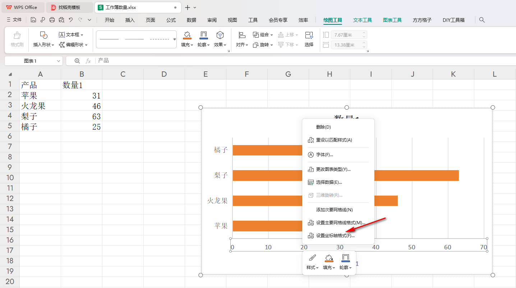Switch to the 找稻壳模板 tab
The image size is (516, 288).
(x=70, y=8)
